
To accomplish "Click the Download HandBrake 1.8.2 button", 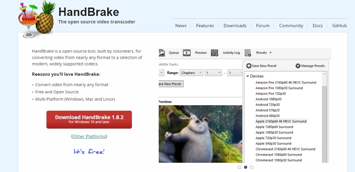I will pyautogui.click(x=89, y=119).
